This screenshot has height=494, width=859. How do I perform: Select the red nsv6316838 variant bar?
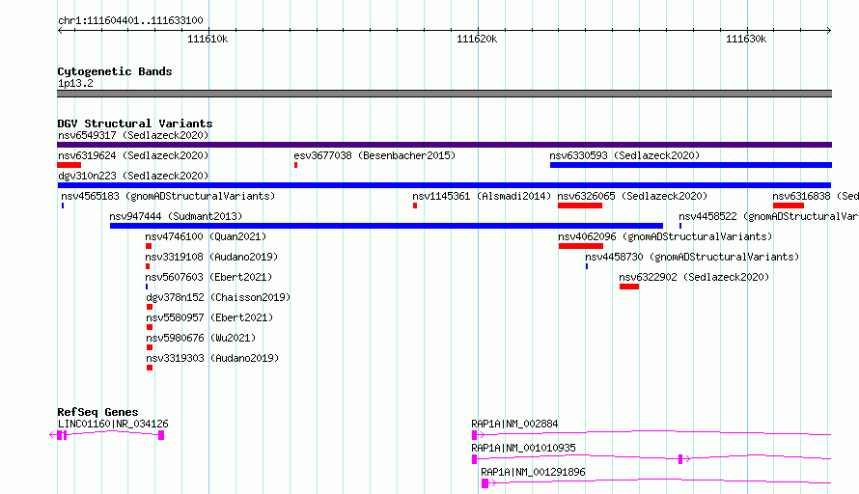(x=789, y=206)
